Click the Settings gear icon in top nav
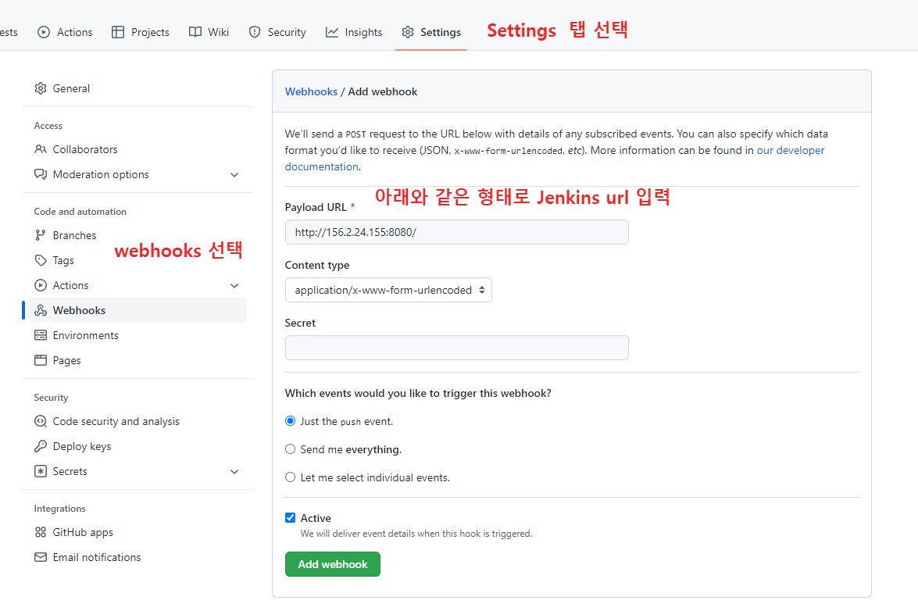This screenshot has width=918, height=611. click(x=408, y=32)
